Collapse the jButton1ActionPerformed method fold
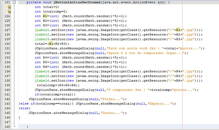219x130 pixels. 14,2
